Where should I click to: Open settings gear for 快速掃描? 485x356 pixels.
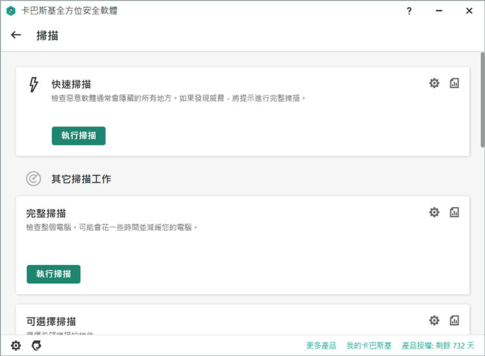point(434,83)
